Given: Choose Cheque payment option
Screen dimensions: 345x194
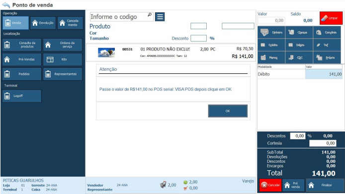Looking at the screenshot, I should pyautogui.click(x=299, y=32).
